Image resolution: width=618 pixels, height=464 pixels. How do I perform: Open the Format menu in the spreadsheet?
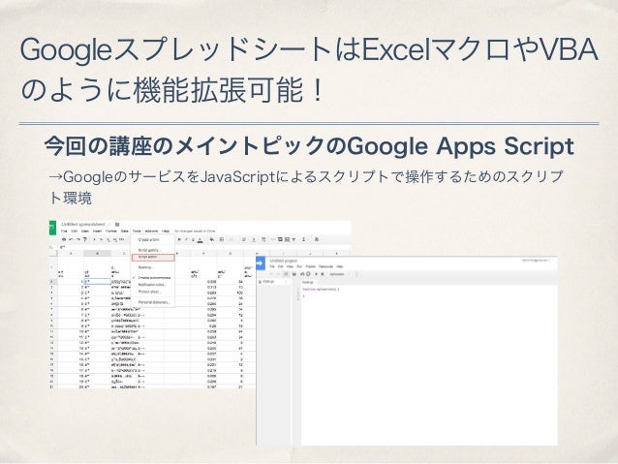(x=111, y=231)
